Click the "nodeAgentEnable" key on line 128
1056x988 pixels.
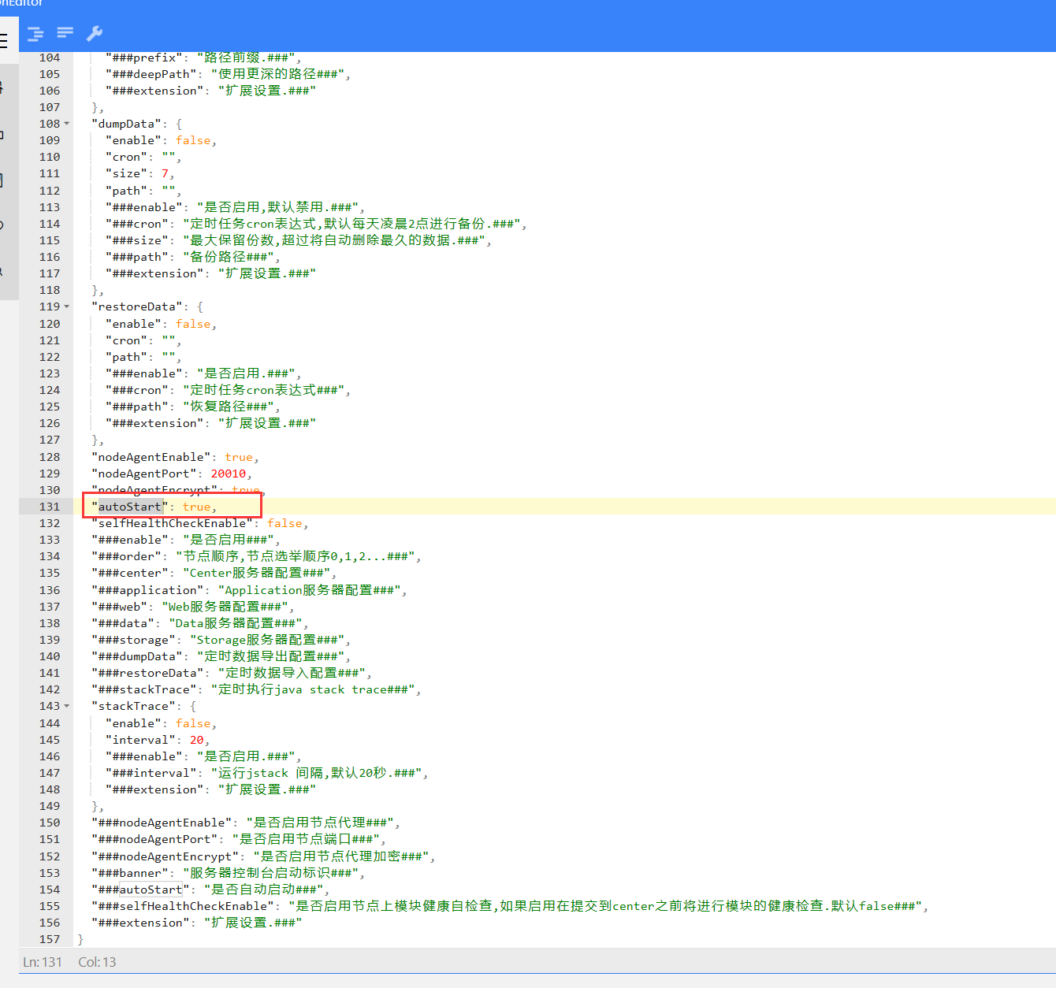151,457
